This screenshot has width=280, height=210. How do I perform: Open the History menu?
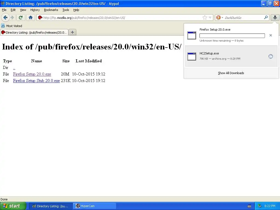(35, 10)
